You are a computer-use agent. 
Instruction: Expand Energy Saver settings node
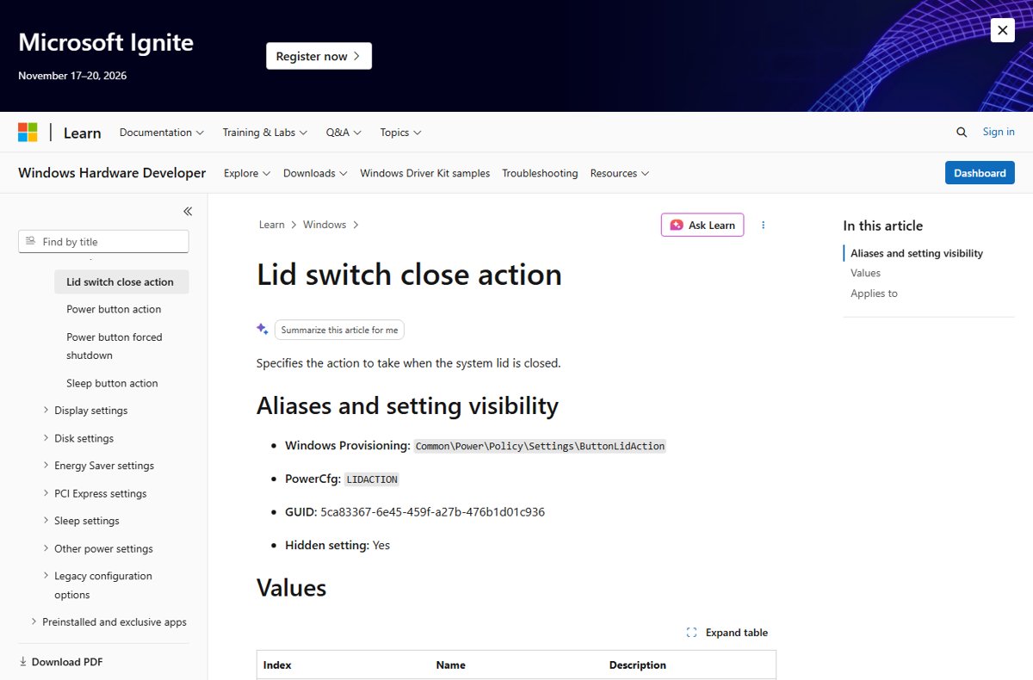coord(99,466)
